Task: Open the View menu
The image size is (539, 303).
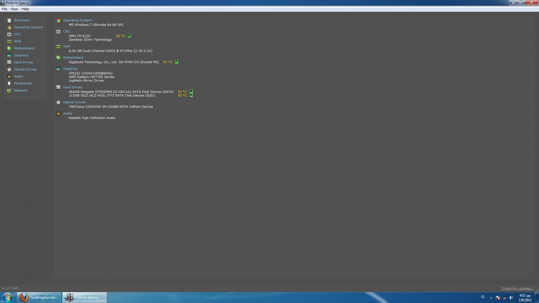Action: pyautogui.click(x=14, y=9)
